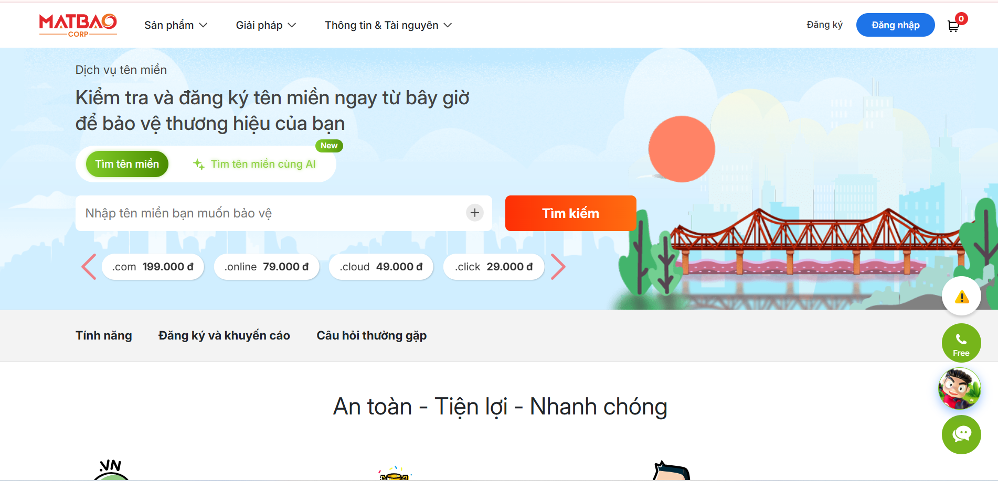Open Đăng ký và khuyến cáo tab
The width and height of the screenshot is (998, 481).
[x=224, y=336]
